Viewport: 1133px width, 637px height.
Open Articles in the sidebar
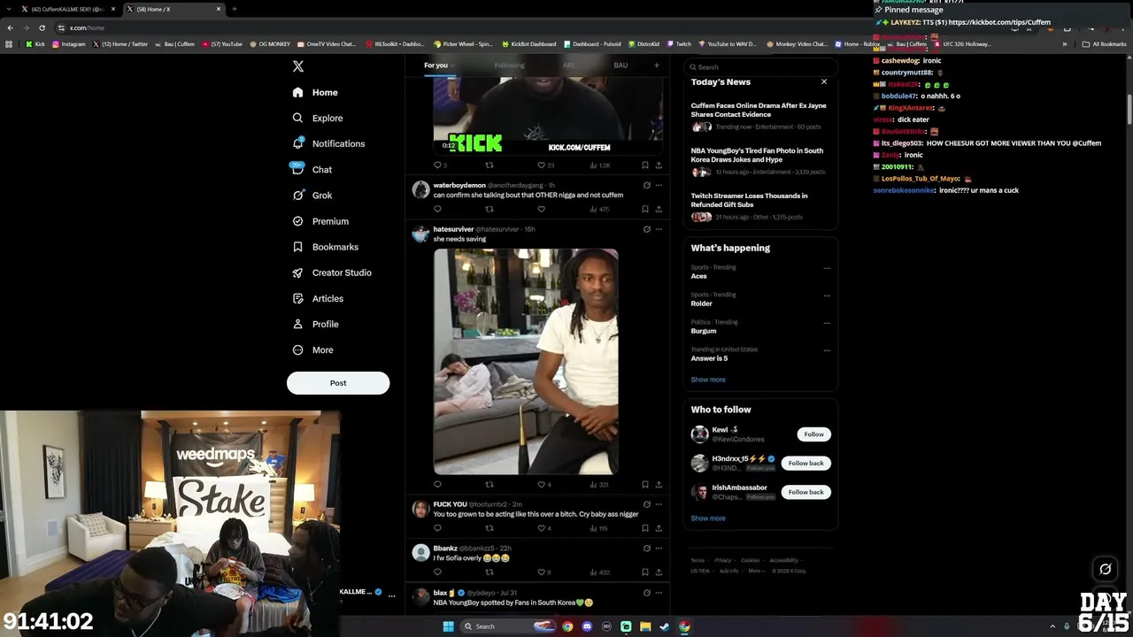318,298
